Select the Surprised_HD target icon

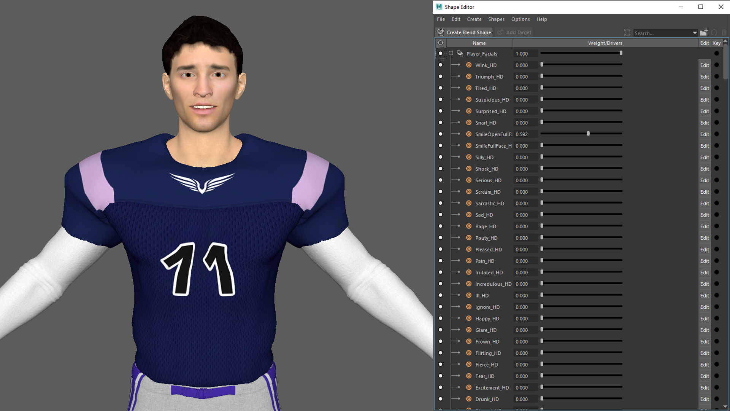[468, 111]
